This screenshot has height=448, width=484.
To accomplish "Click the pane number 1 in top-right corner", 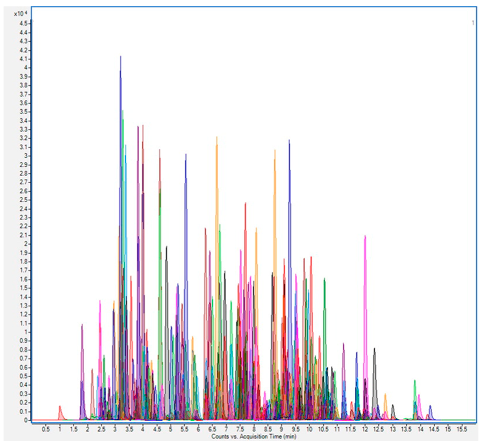I will (473, 23).
